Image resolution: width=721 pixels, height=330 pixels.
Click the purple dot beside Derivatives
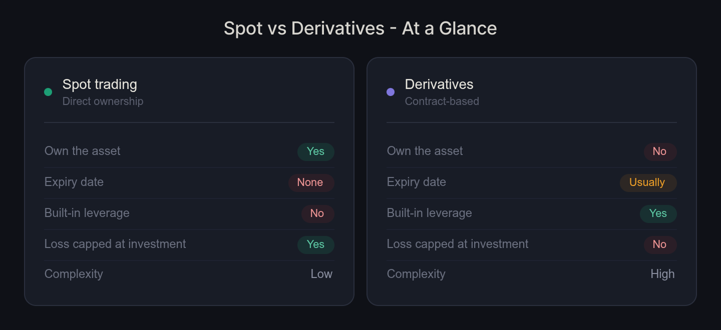391,92
